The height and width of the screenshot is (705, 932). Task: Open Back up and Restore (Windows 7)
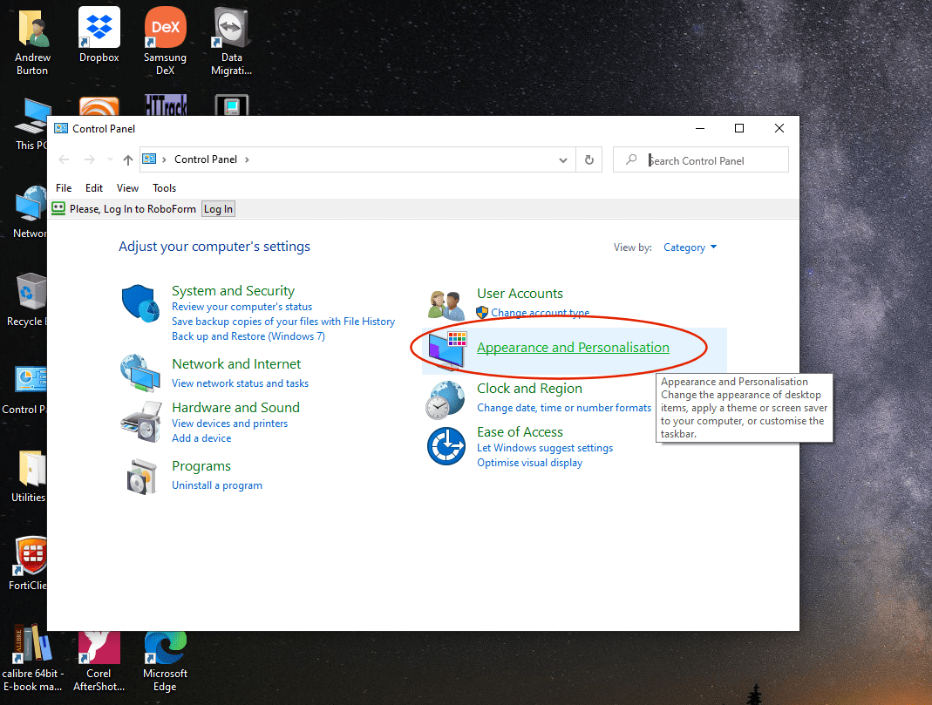[x=248, y=336]
